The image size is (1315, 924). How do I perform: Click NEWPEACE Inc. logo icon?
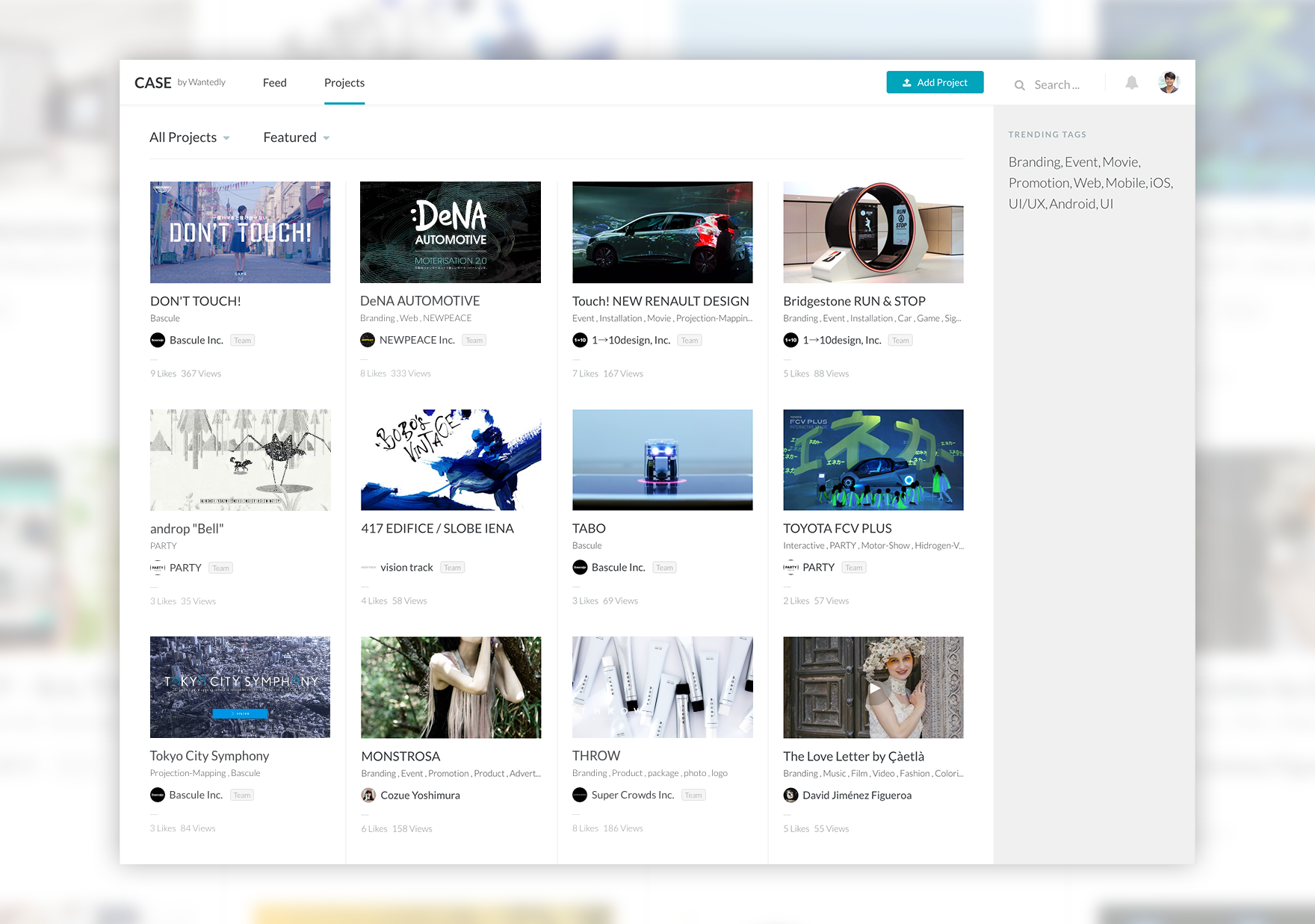[x=368, y=341]
